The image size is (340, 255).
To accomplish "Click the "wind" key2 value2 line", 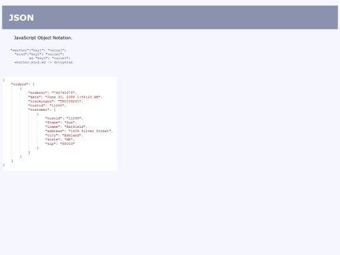I will tap(39, 54).
